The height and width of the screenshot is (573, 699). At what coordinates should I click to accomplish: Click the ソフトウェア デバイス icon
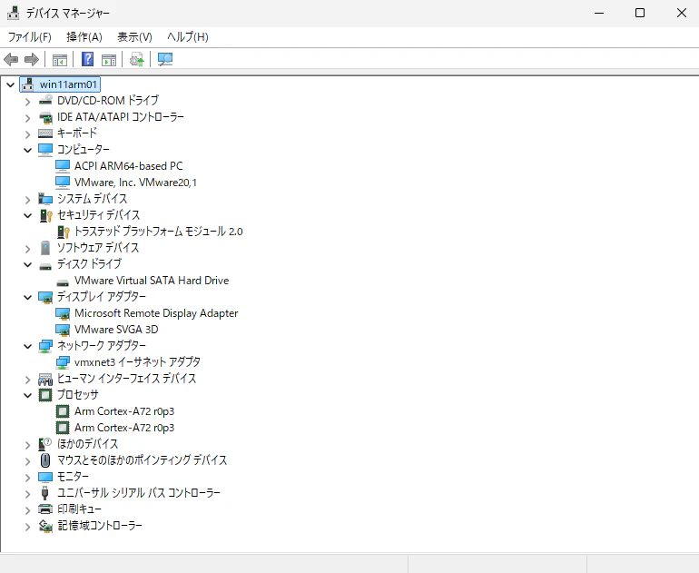pyautogui.click(x=45, y=248)
